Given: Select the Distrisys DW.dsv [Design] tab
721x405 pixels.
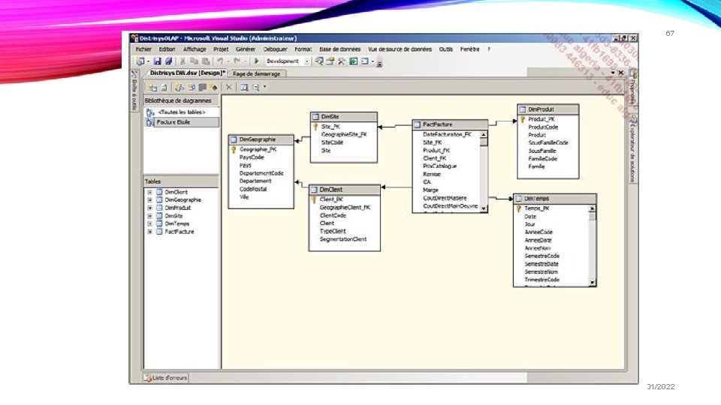Looking at the screenshot, I should pyautogui.click(x=187, y=73).
